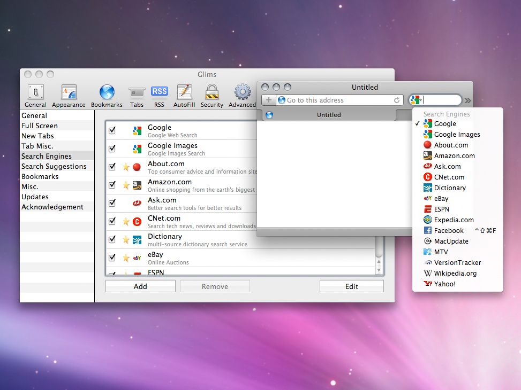Click the Google Images logo in engine list

click(137, 149)
